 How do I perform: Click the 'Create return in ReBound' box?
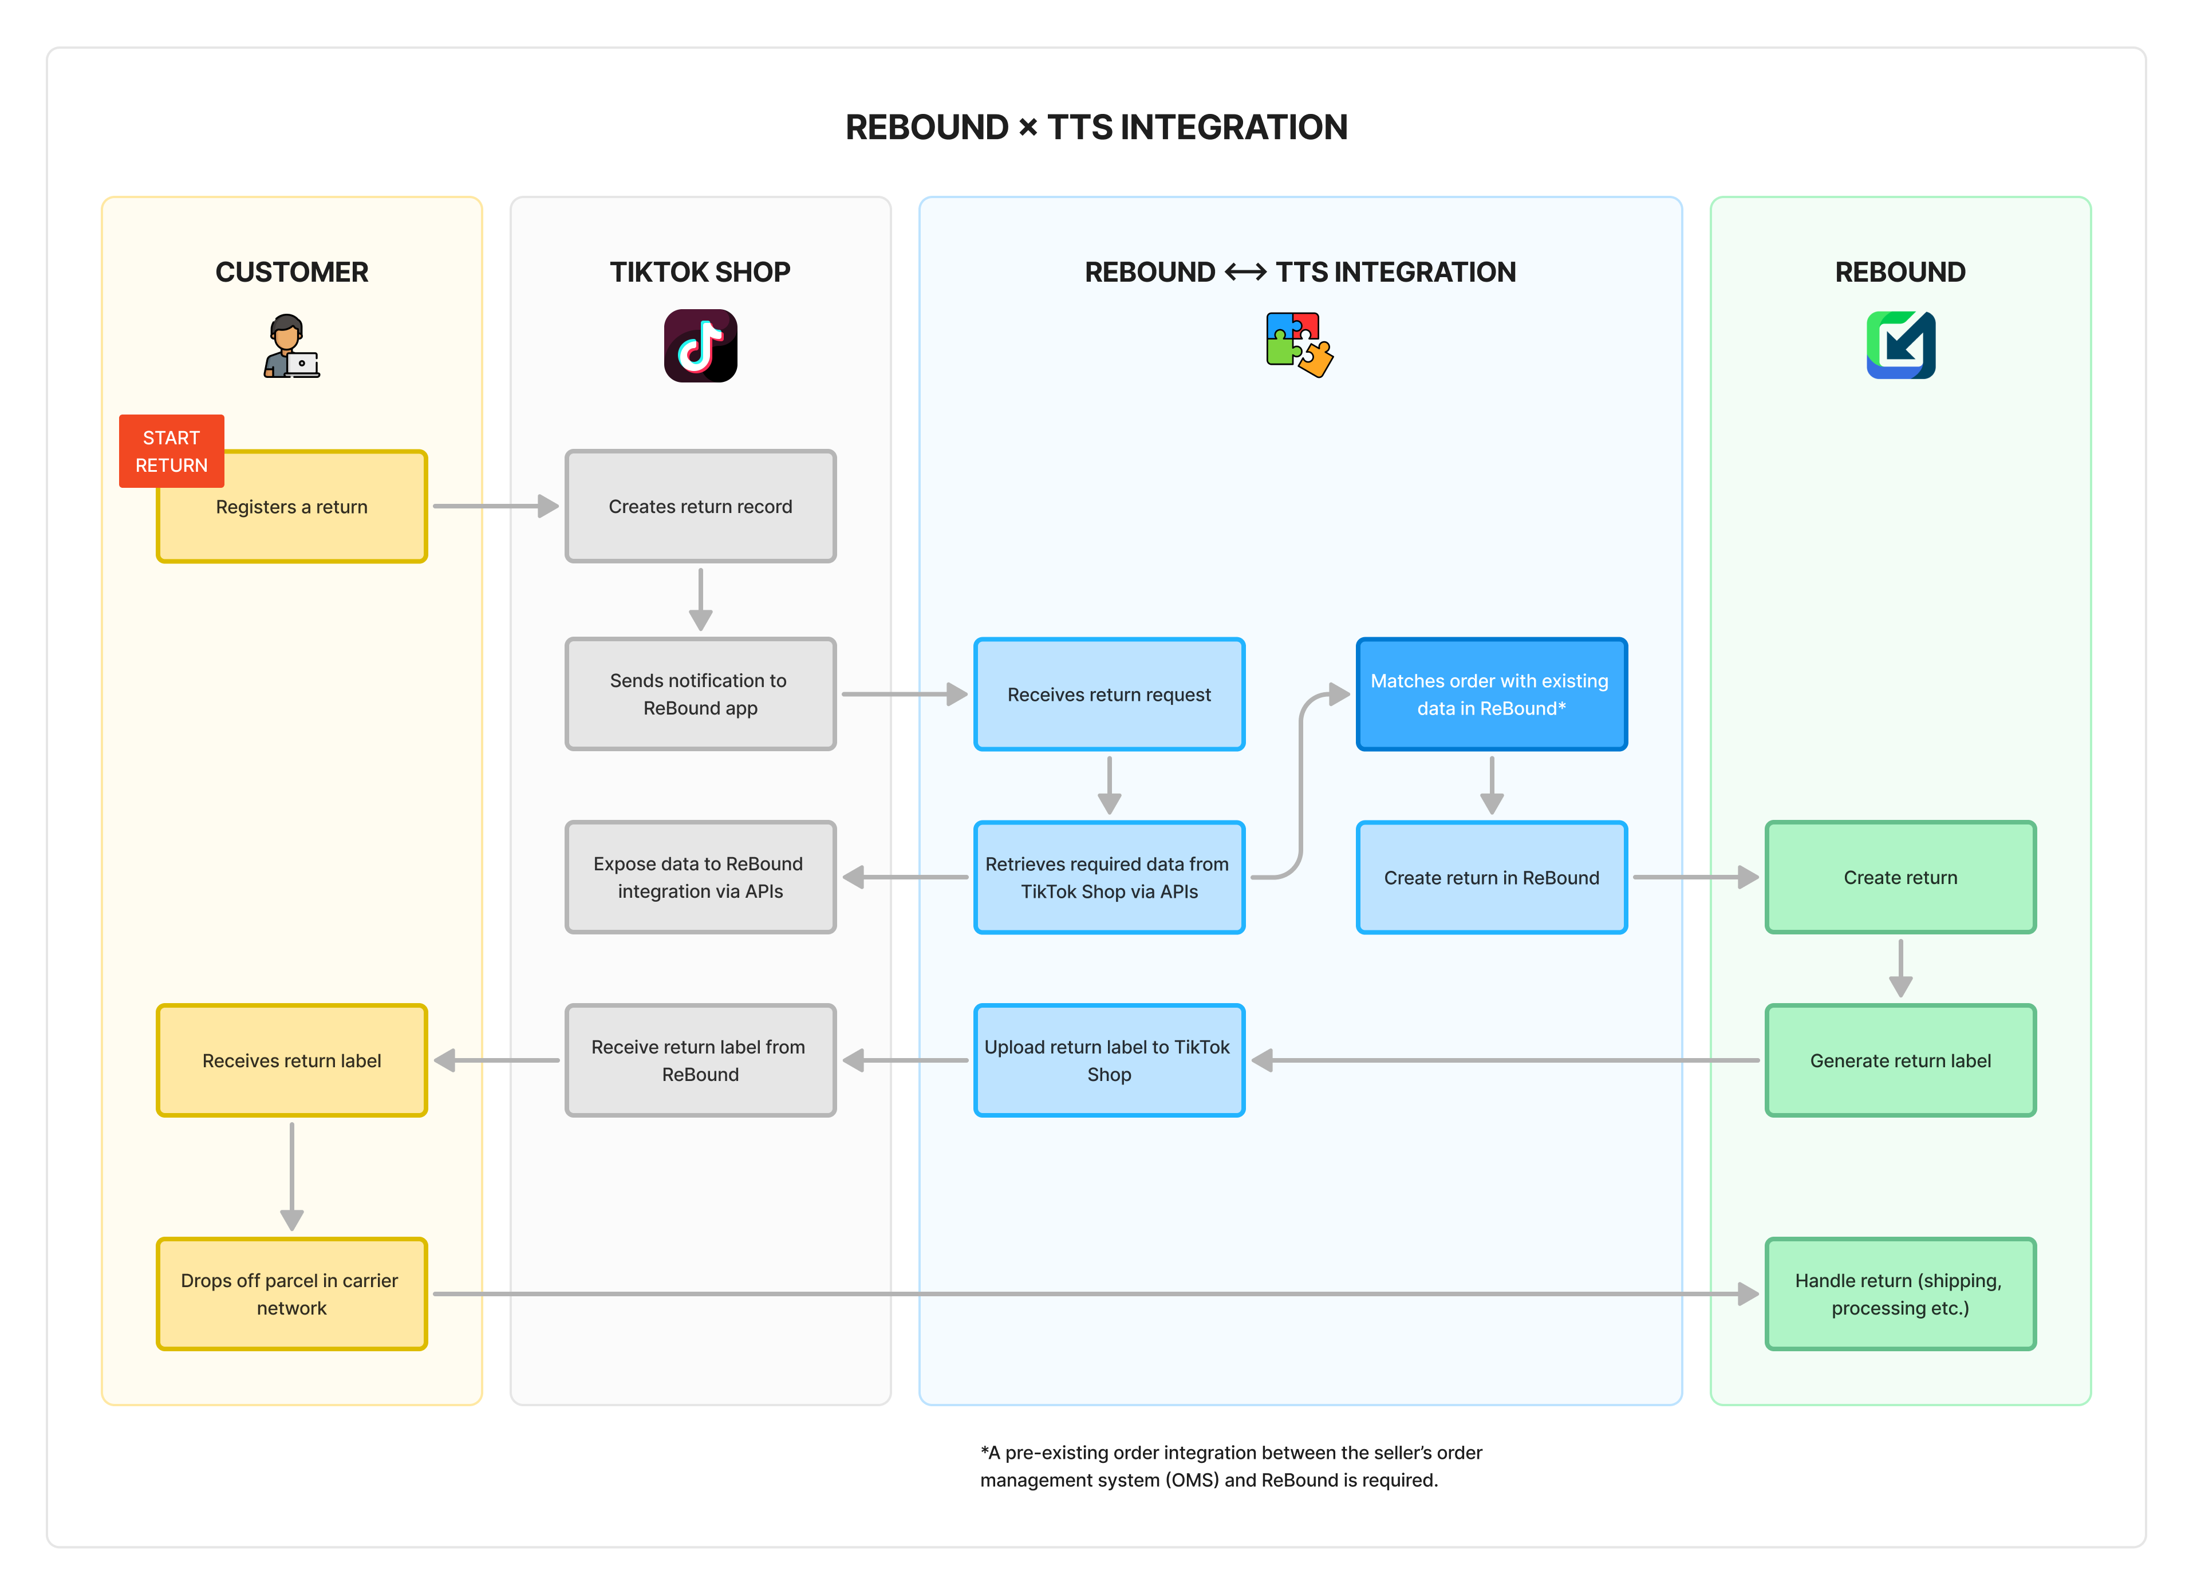(1491, 878)
